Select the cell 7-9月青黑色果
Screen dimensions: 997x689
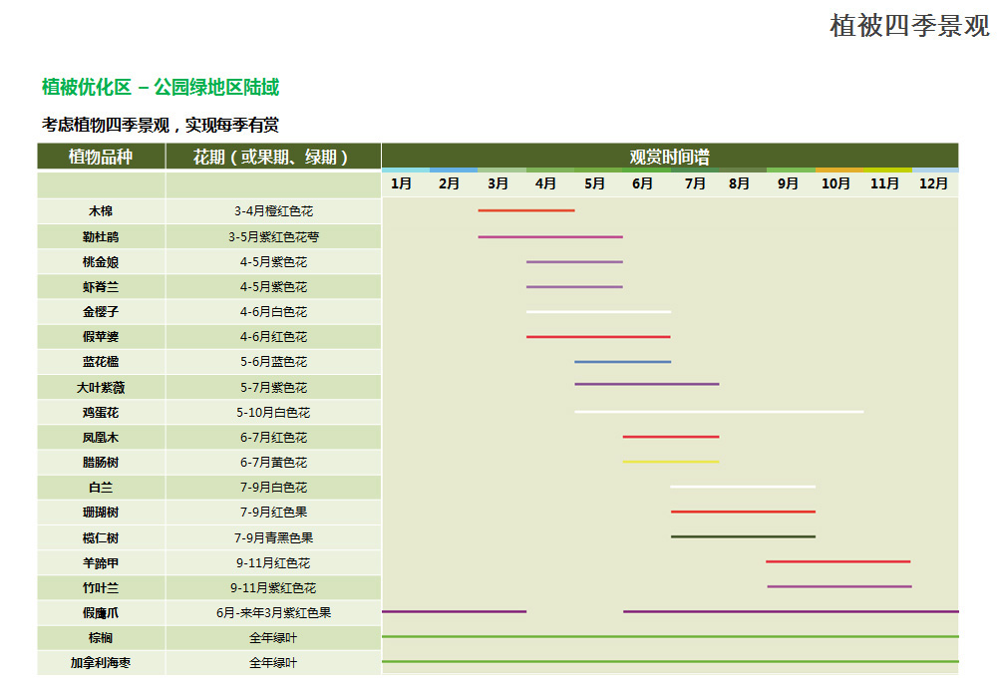click(273, 538)
